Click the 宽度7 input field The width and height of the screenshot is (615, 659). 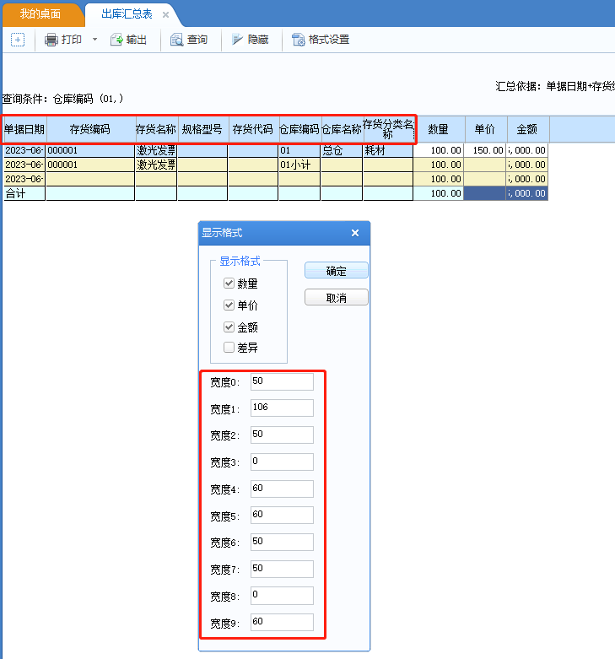[x=282, y=569]
